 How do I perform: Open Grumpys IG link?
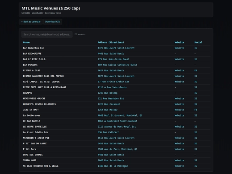click(x=196, y=93)
